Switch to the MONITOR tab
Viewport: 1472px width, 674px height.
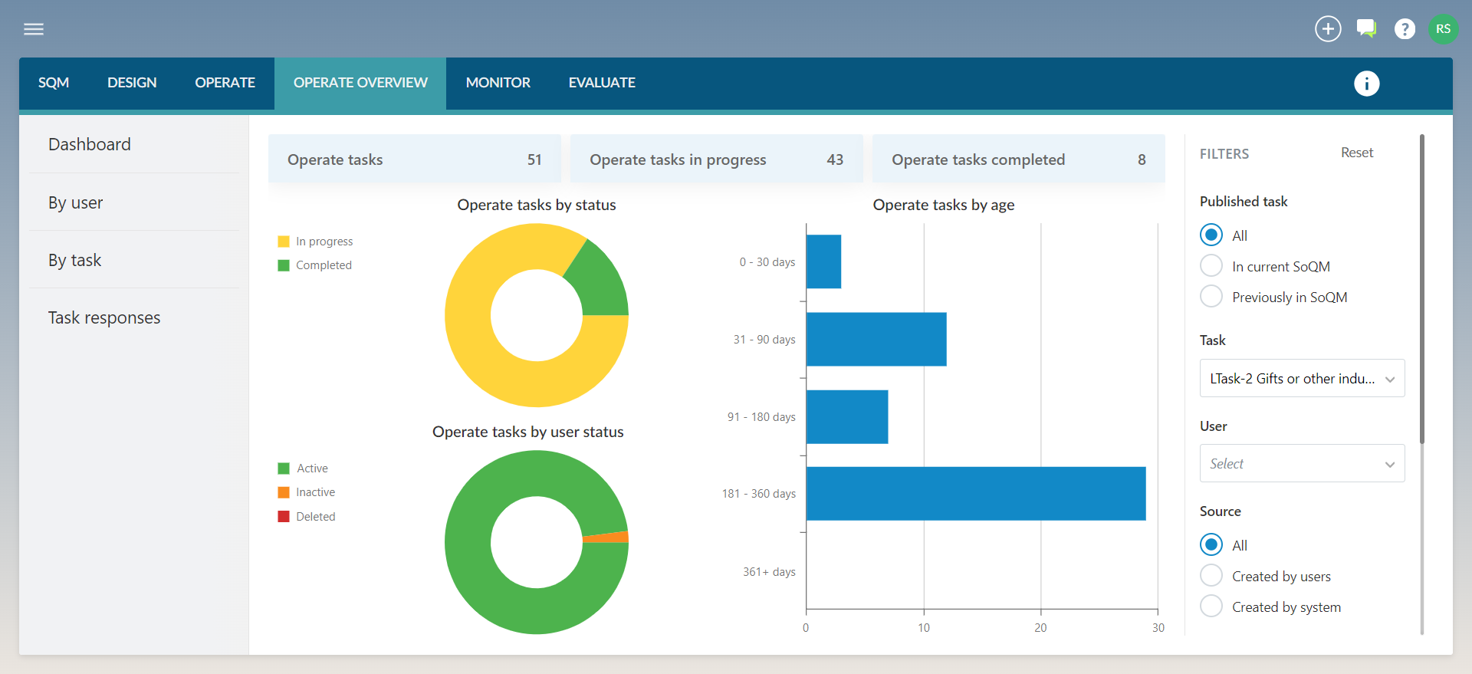click(498, 83)
